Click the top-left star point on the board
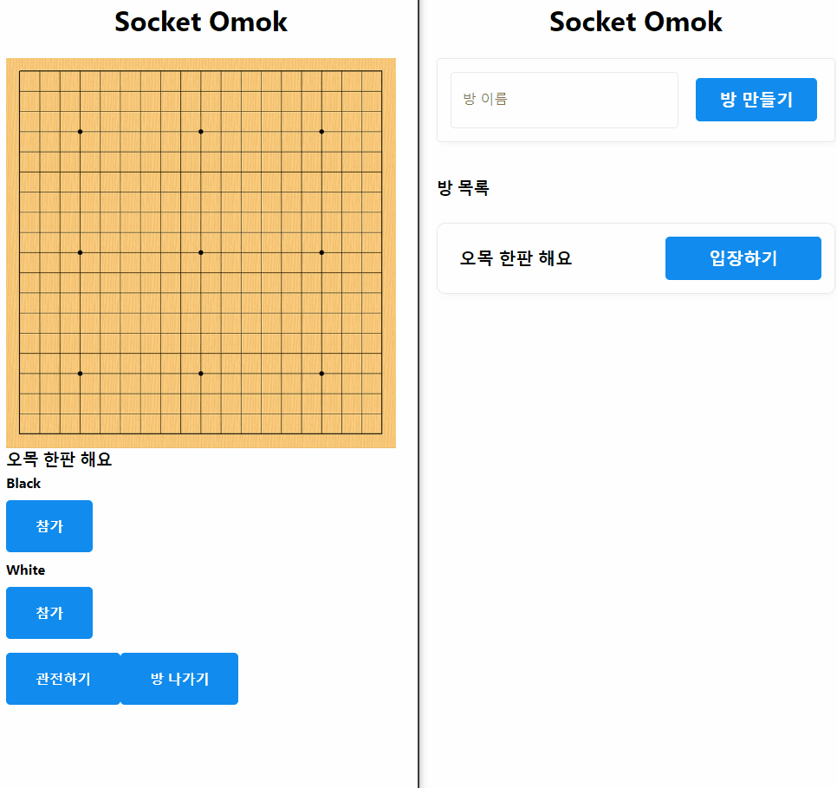837x788 pixels. pos(80,132)
